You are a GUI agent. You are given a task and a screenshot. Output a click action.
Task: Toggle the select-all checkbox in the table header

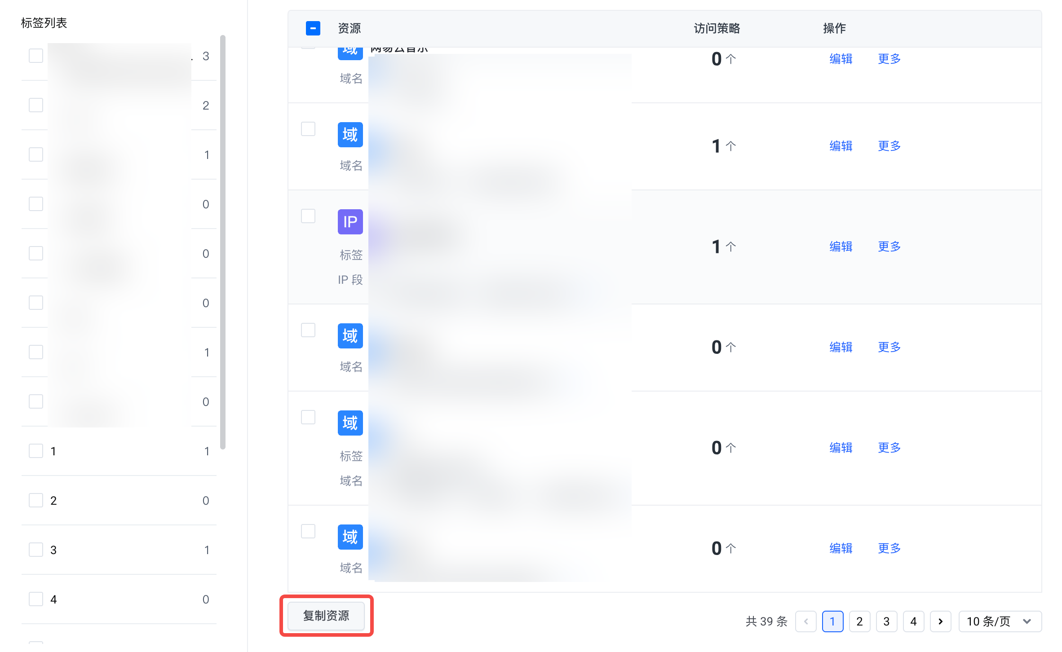pos(313,28)
